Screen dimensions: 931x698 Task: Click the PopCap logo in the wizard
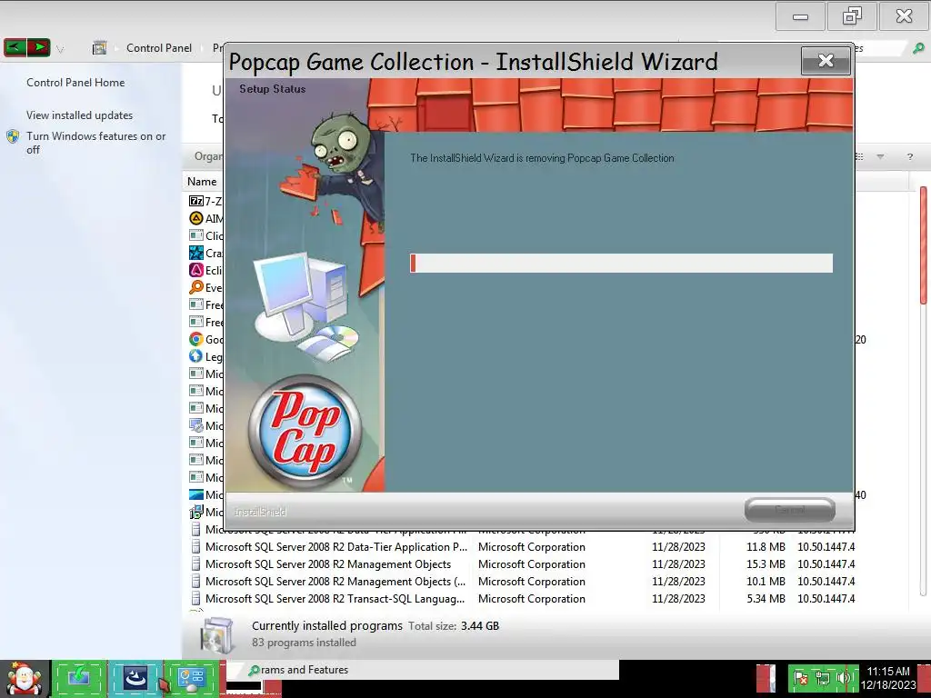[305, 432]
